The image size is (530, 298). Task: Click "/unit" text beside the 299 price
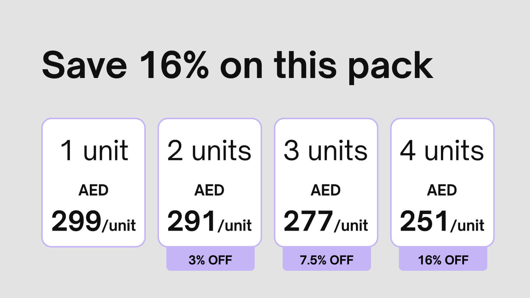(x=119, y=224)
